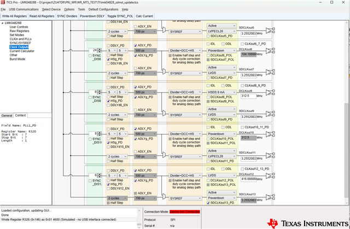350x229 pixels.
Task: Click the SYNC Dividers button
Action: (x=67, y=16)
